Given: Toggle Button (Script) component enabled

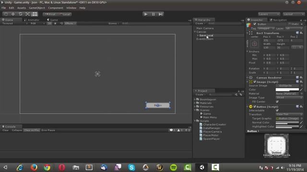Looking at the screenshot, I should (255, 107).
